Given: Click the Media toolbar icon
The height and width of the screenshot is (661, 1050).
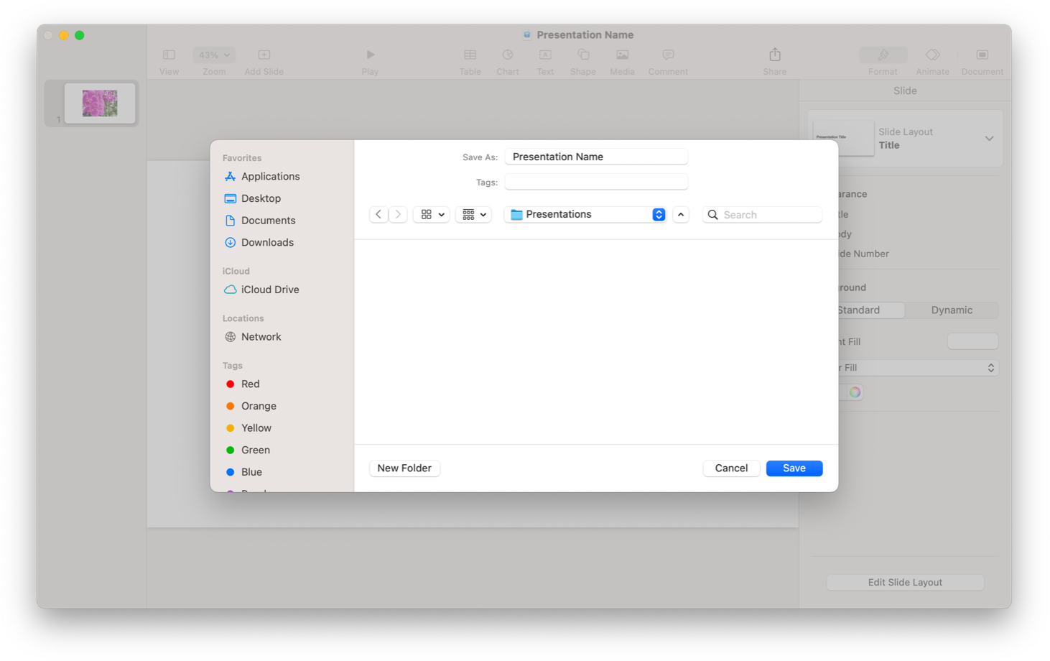Looking at the screenshot, I should 622,55.
